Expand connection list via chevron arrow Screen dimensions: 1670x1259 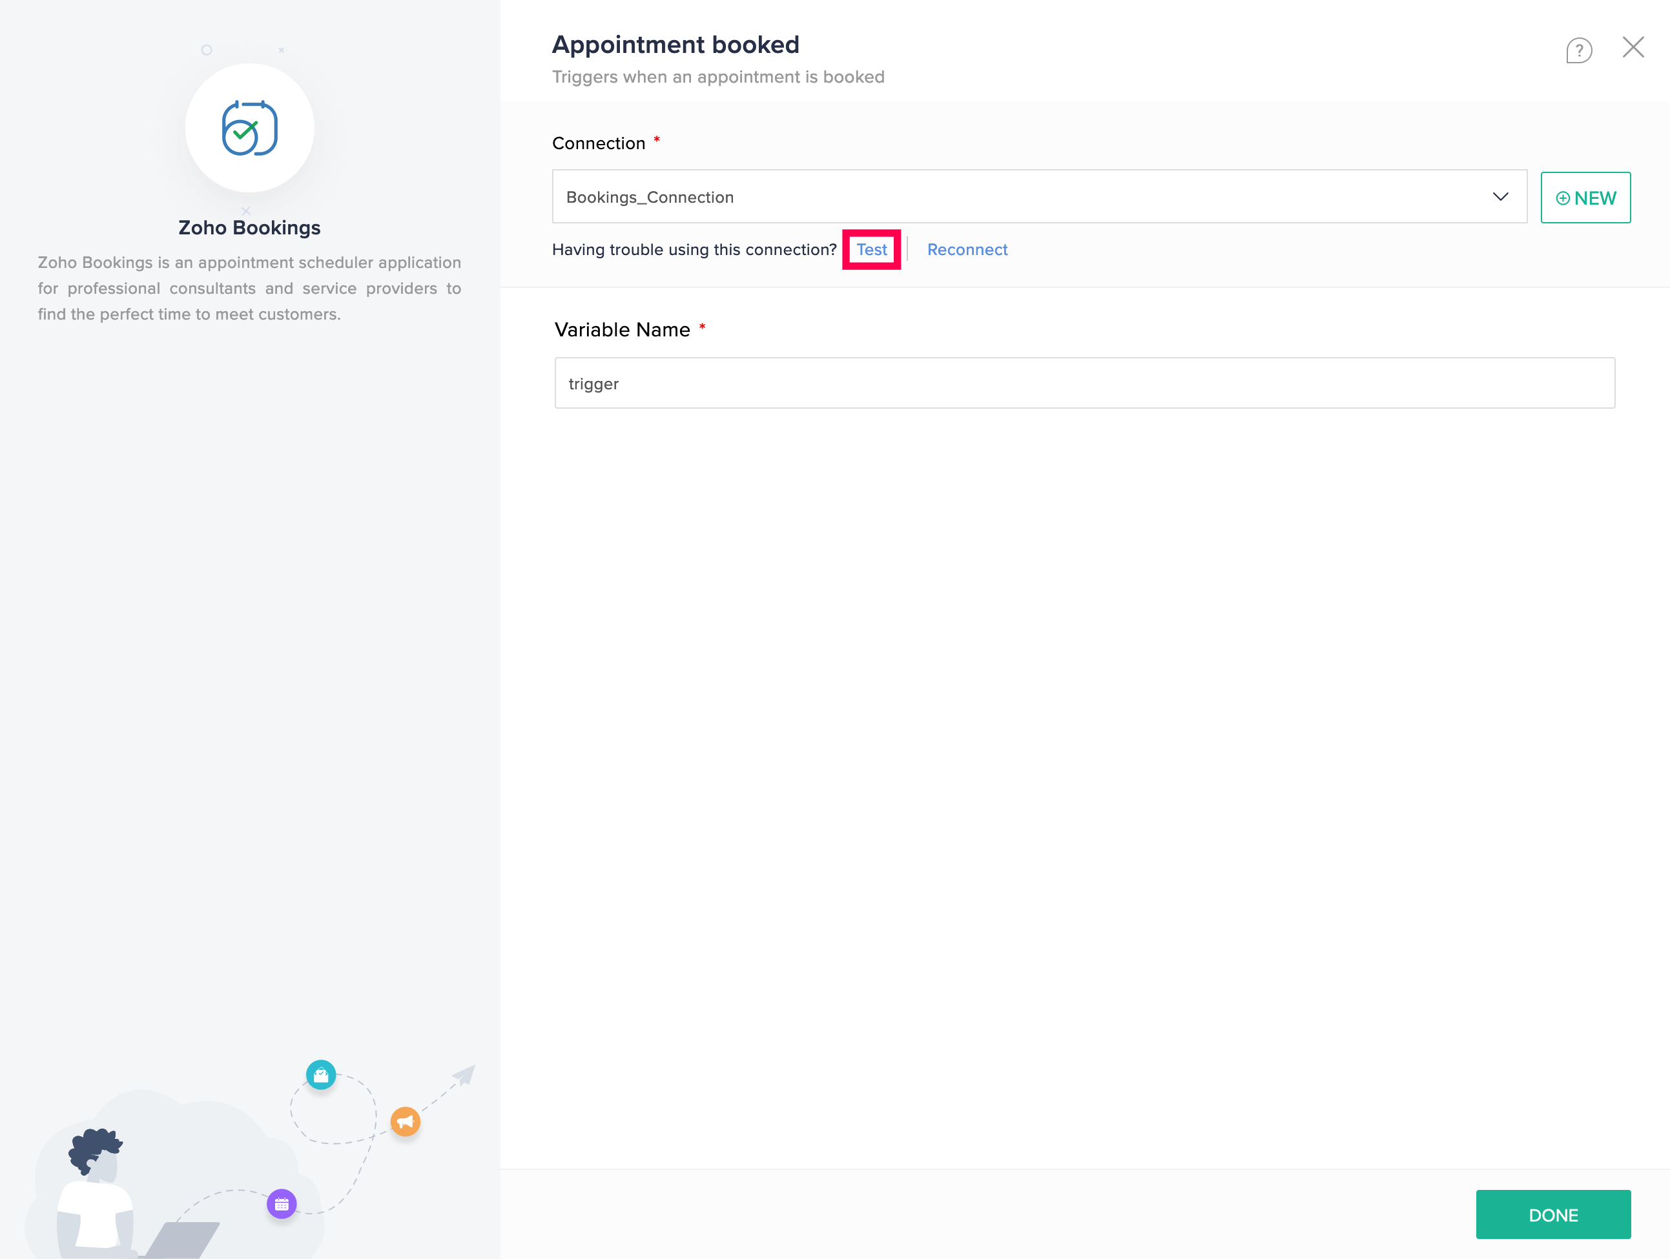1500,197
